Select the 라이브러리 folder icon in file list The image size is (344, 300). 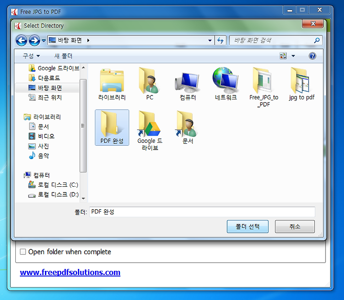point(112,84)
